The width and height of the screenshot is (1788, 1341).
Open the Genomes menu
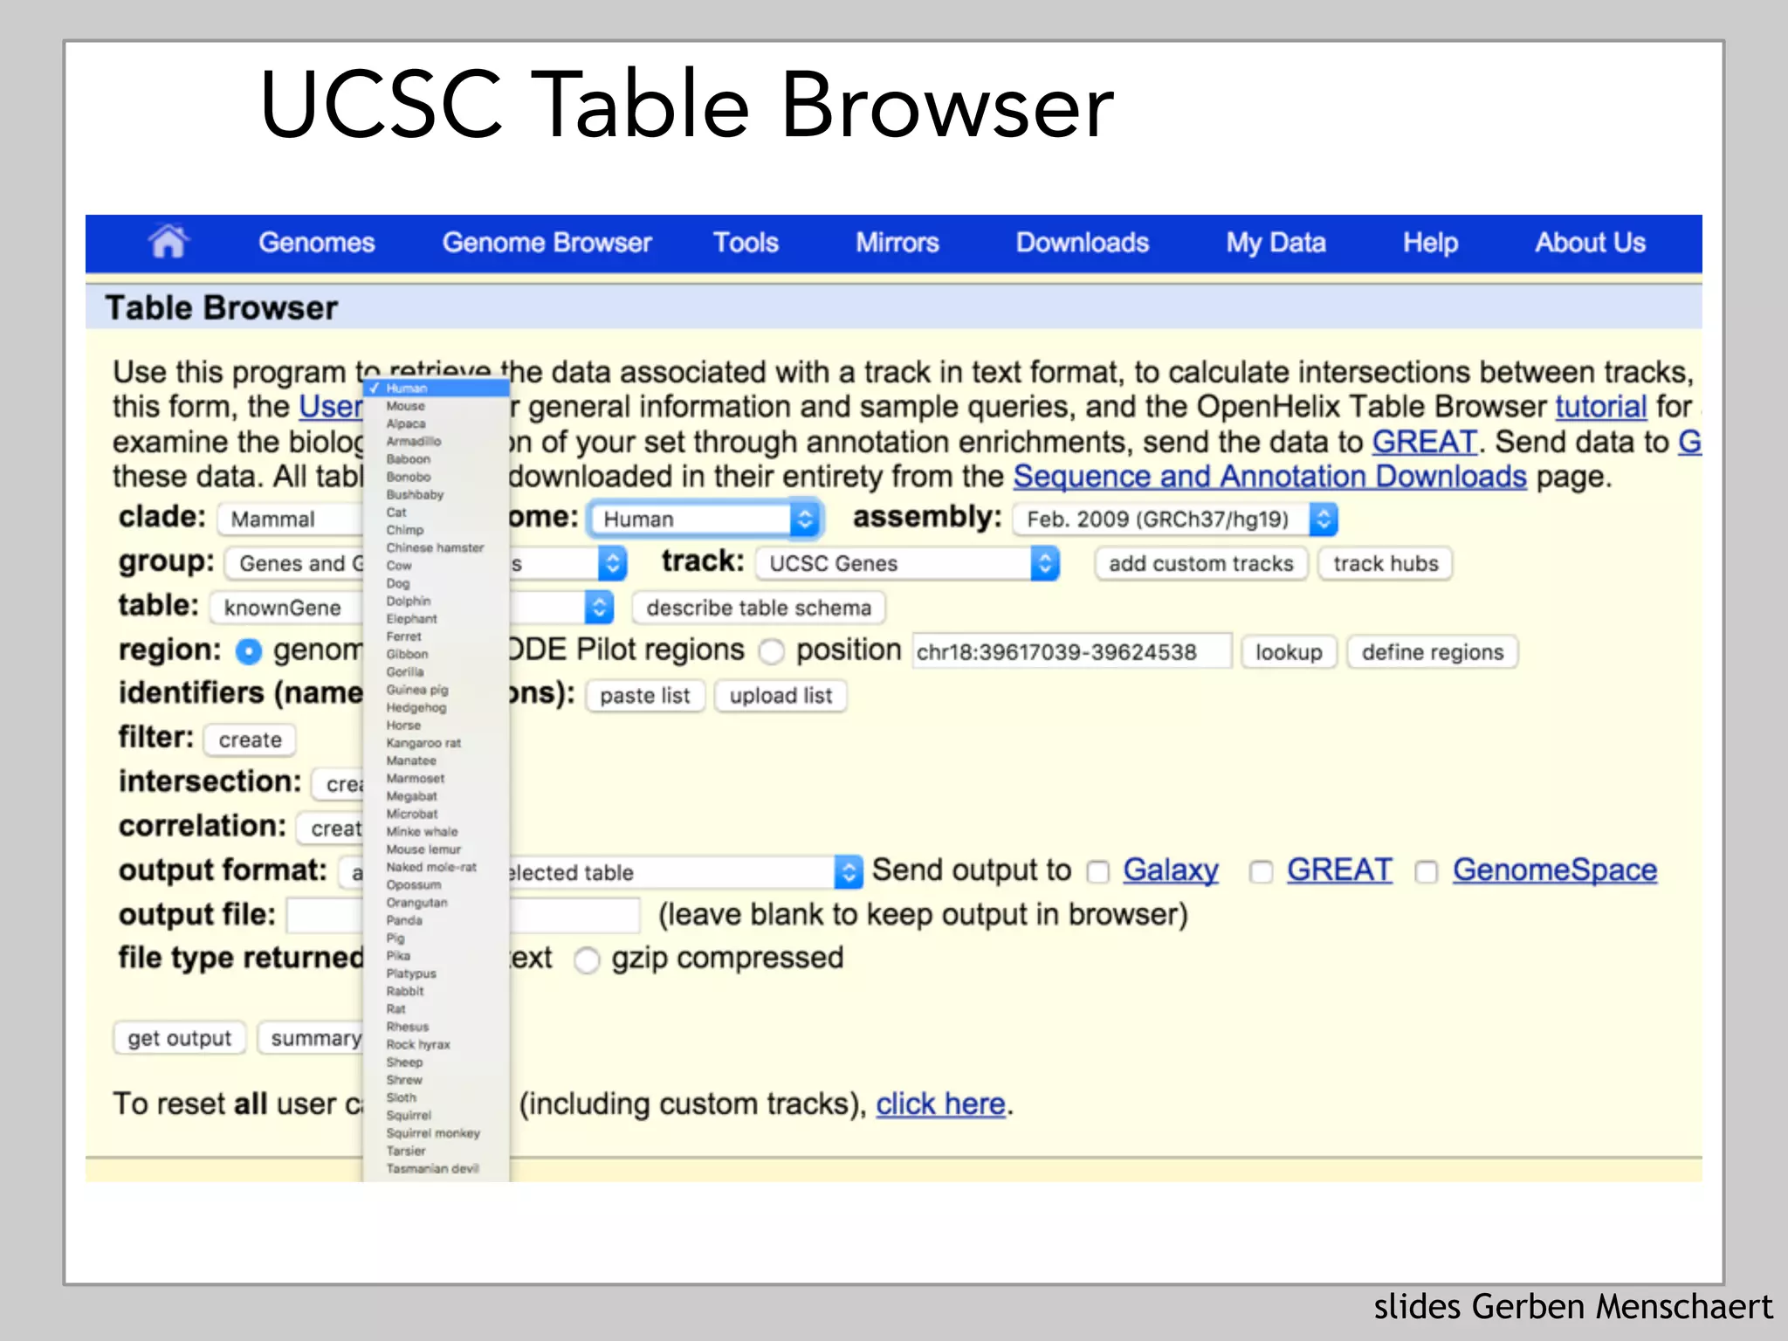pyautogui.click(x=316, y=242)
